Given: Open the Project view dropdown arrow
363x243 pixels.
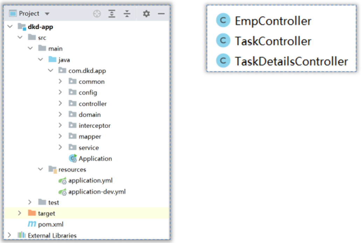Looking at the screenshot, I should coord(47,14).
